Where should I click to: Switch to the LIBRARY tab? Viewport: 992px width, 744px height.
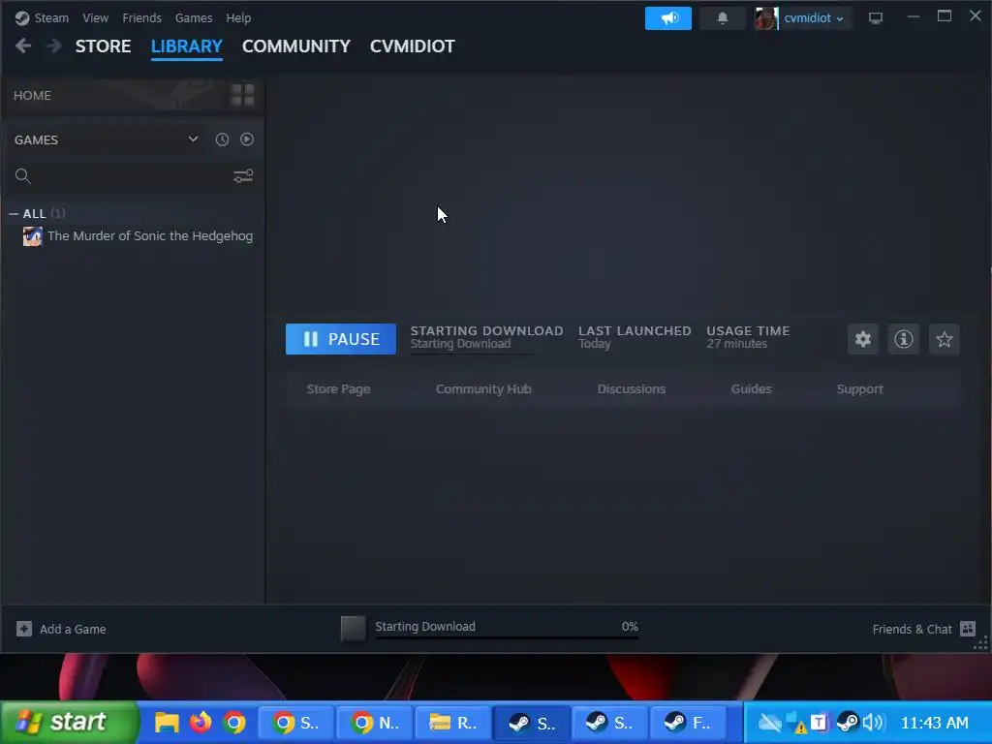(x=187, y=46)
